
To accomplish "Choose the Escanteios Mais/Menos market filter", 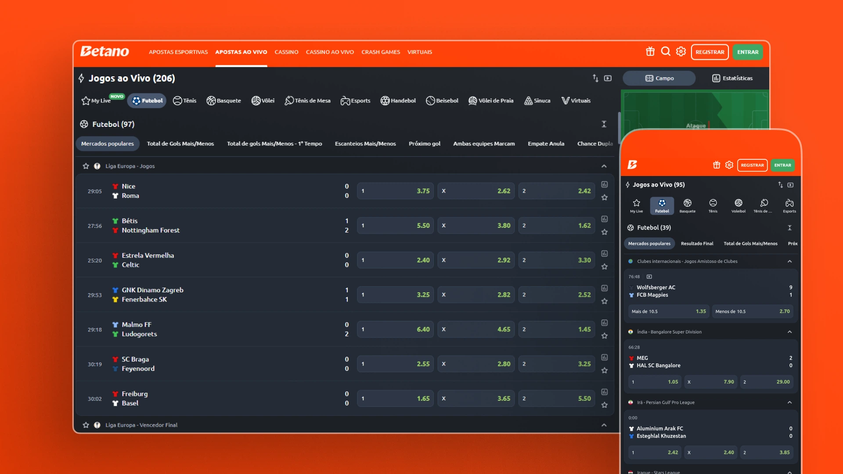I will [x=365, y=144].
